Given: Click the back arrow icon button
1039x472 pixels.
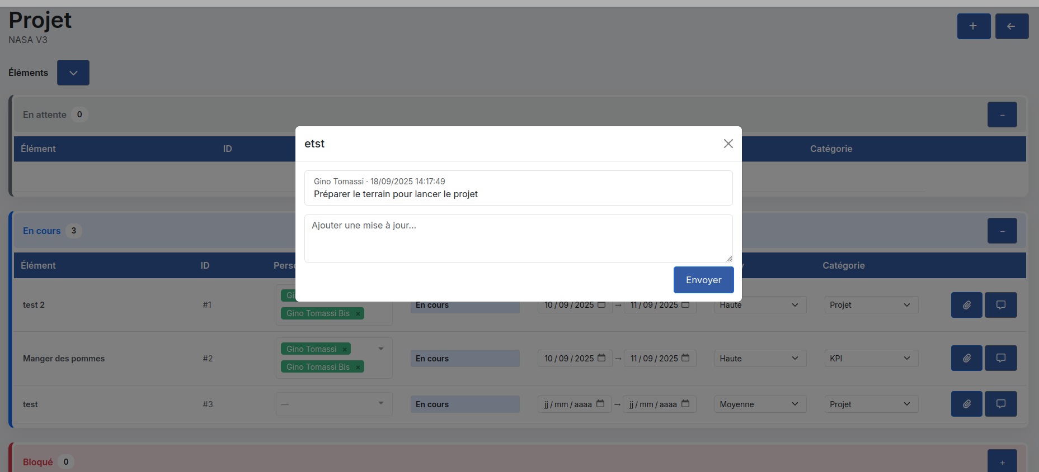Looking at the screenshot, I should coord(1012,26).
